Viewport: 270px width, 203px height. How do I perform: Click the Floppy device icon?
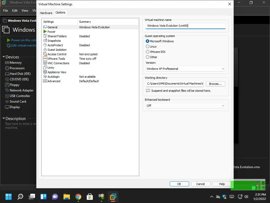tap(7, 85)
